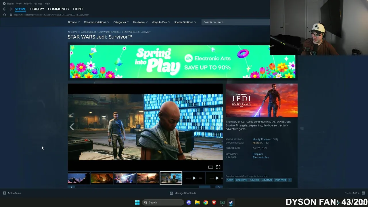The height and width of the screenshot is (207, 368).
Task: Click the Manage Downloads icon
Action: 171,193
